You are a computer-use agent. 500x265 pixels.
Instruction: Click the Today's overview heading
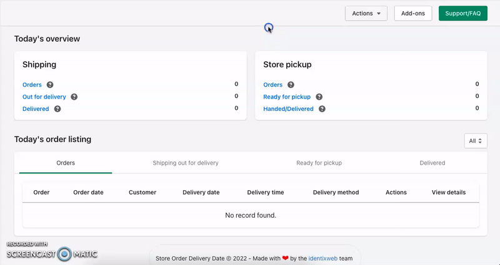pyautogui.click(x=47, y=39)
